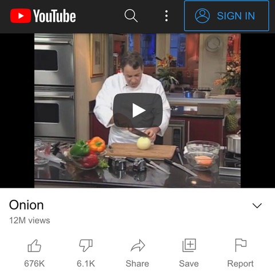Click the Onion video title
Viewport: 275px width, 275px height.
point(26,205)
